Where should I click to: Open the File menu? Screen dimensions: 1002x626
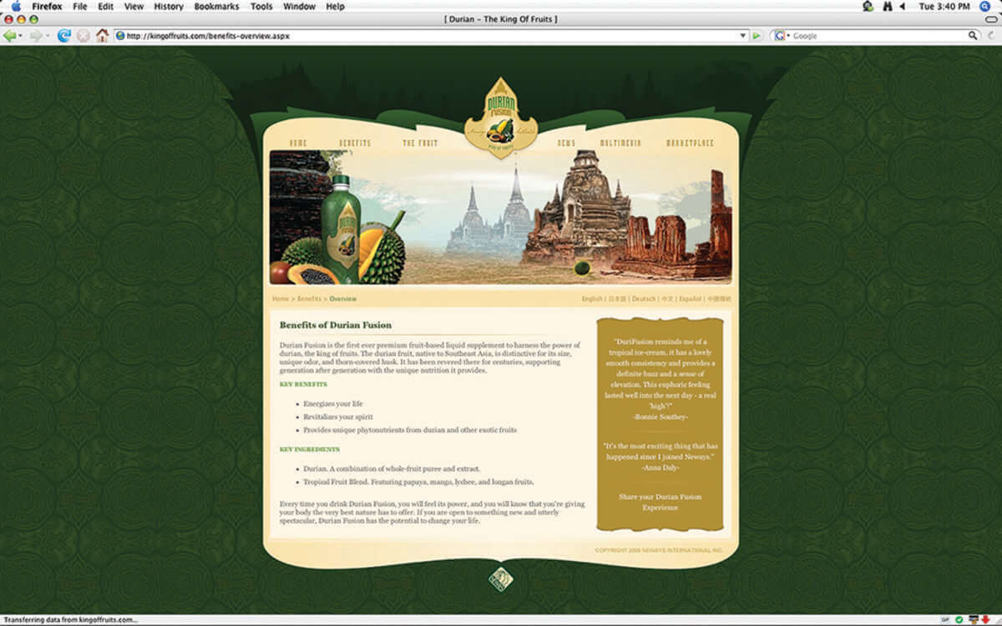click(80, 6)
